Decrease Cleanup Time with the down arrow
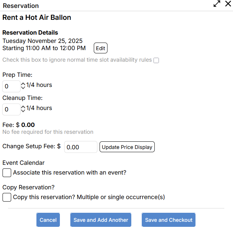 (x=23, y=111)
